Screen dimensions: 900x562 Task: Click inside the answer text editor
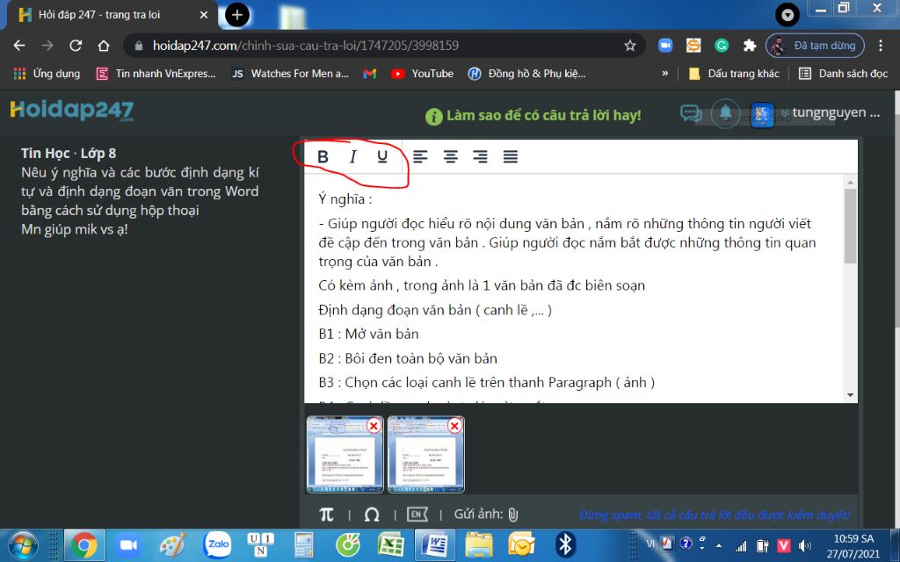tap(574, 288)
